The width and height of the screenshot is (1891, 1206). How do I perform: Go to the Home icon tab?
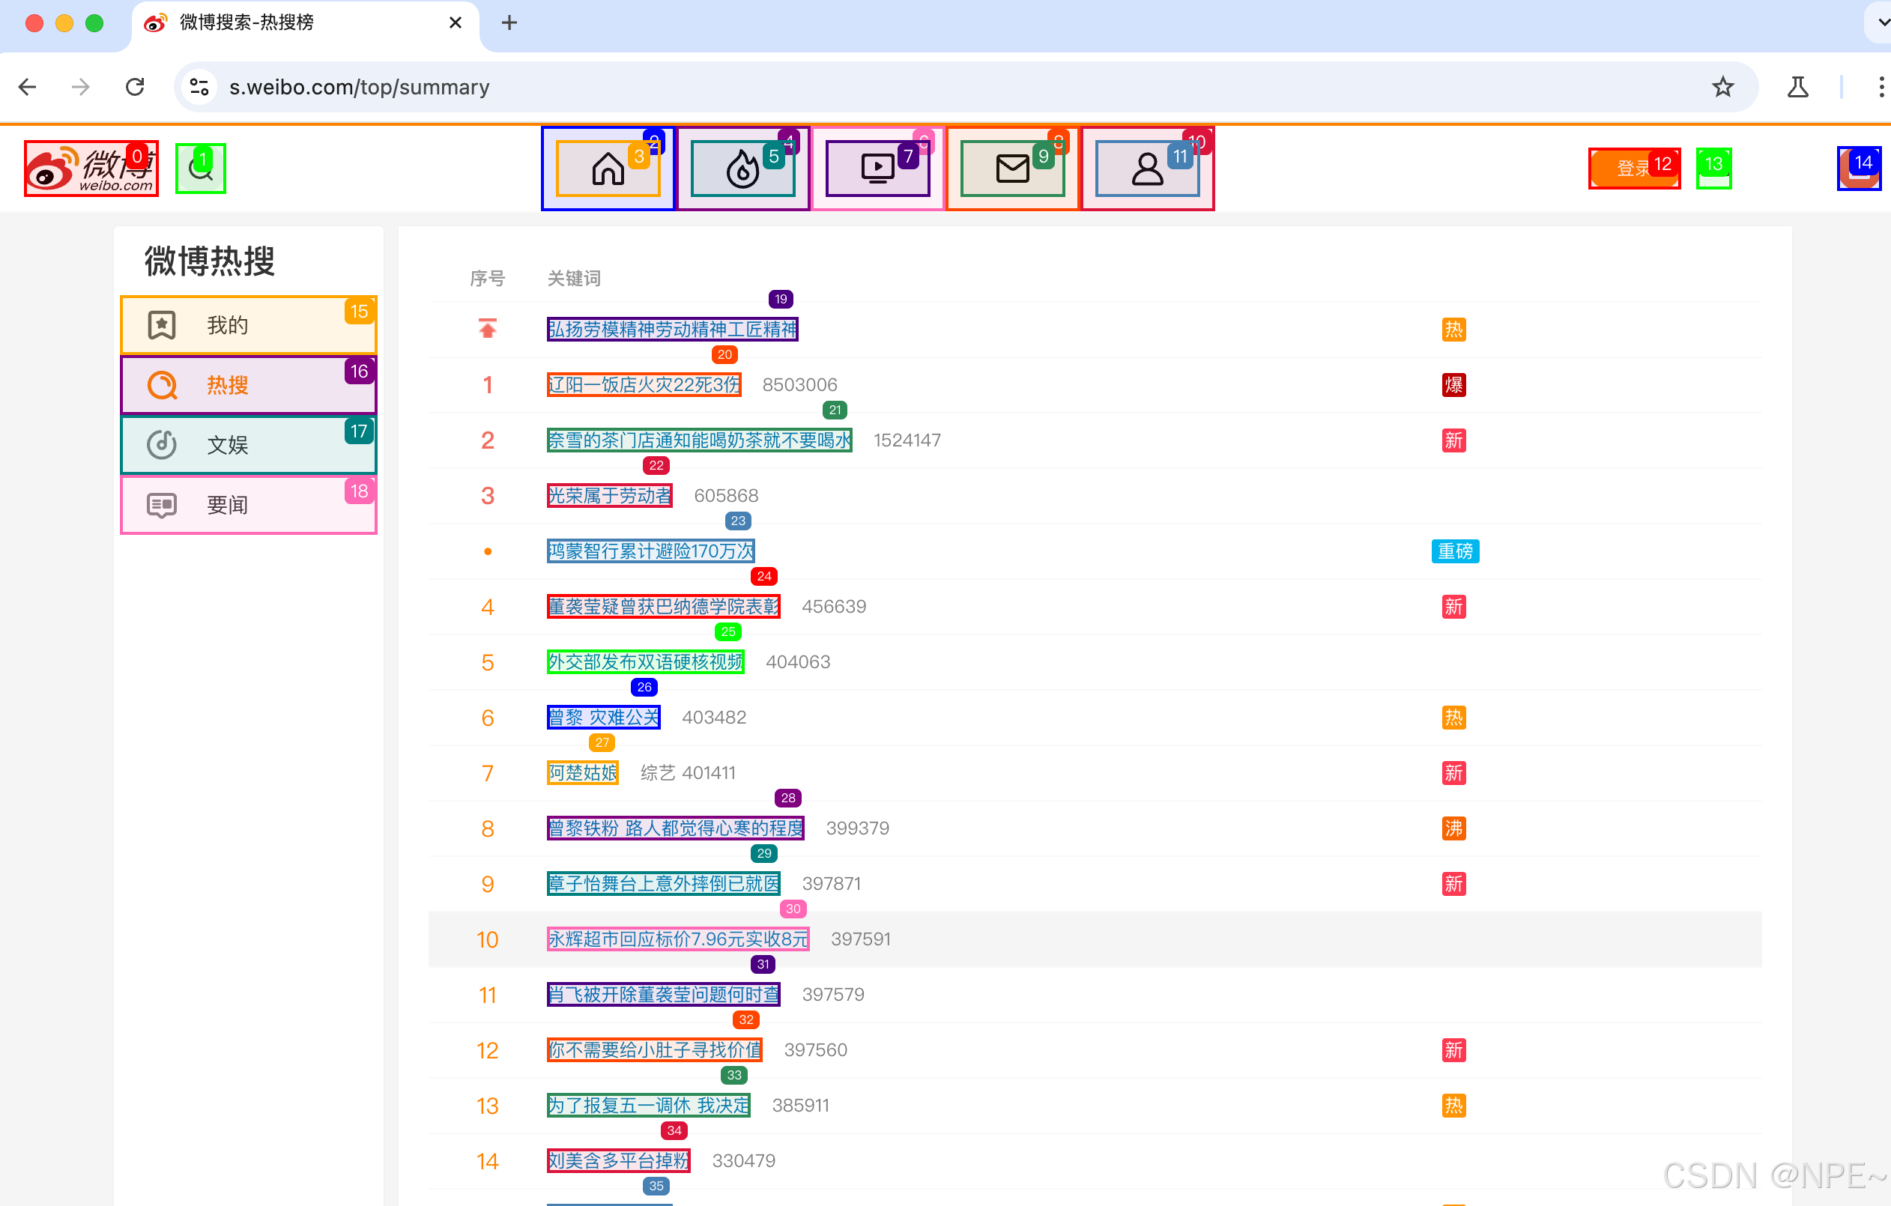[x=608, y=169]
